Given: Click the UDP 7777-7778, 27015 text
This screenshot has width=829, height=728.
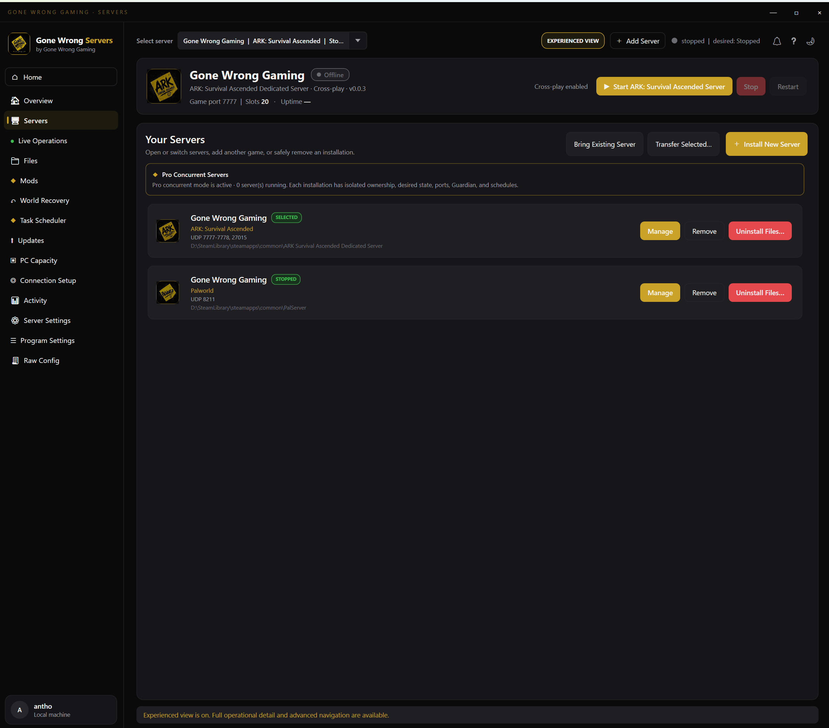Looking at the screenshot, I should tap(219, 237).
